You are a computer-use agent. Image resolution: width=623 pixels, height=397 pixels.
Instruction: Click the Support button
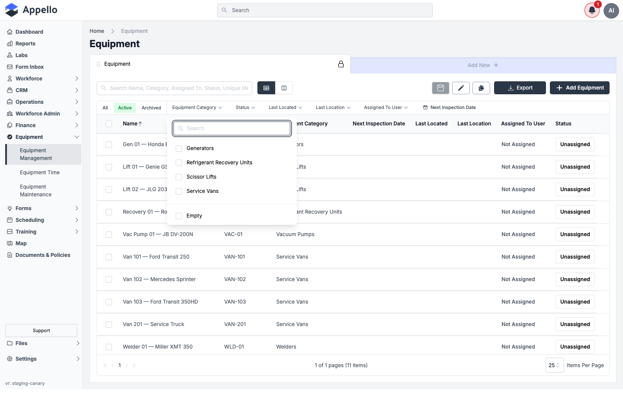pos(42,331)
